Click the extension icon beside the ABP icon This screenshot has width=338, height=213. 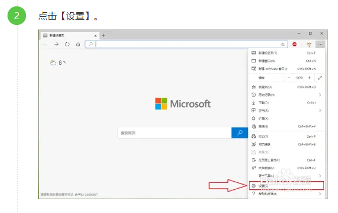point(309,45)
